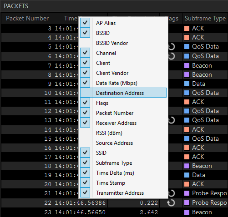Click QoS Data label on packet 15

click(x=205, y=139)
